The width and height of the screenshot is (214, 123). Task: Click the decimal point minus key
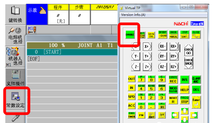tap(152, 106)
